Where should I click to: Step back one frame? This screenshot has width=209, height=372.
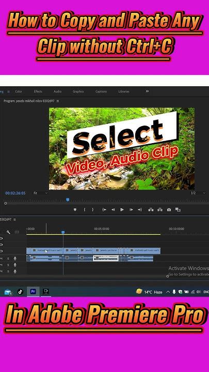(113, 210)
